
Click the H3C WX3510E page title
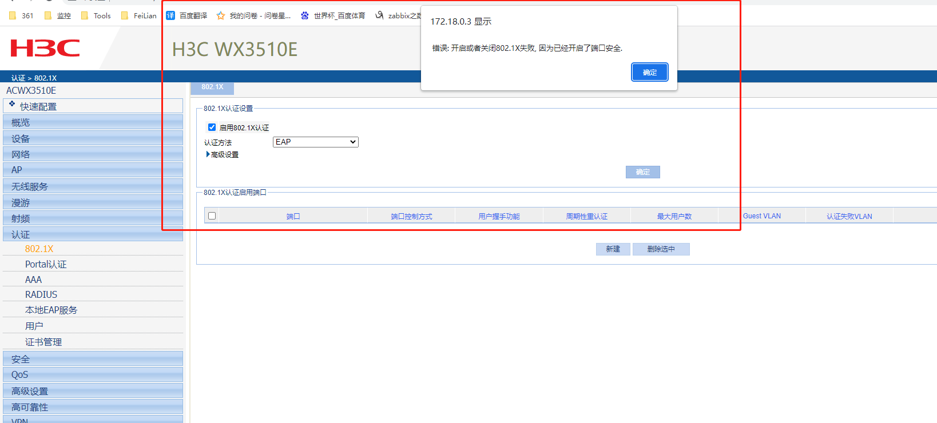tap(235, 49)
